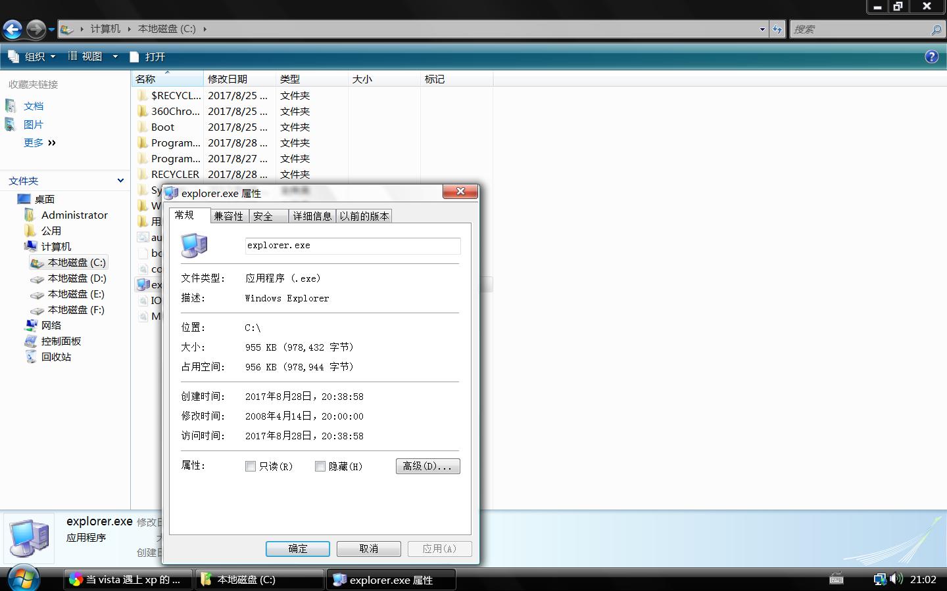Switch to the Details (详细信息) tab
947x591 pixels.
[312, 216]
